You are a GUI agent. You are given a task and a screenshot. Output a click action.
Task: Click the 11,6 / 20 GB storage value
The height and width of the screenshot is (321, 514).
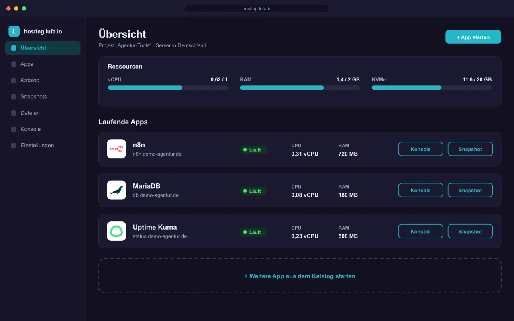(477, 80)
